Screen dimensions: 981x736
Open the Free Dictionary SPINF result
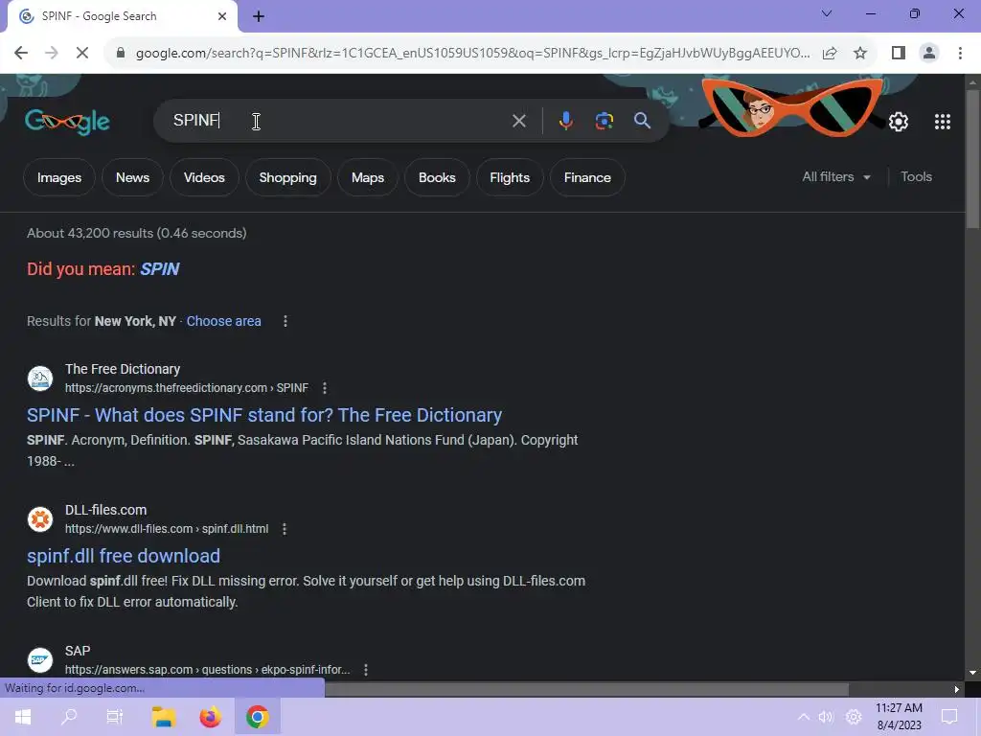pyautogui.click(x=264, y=415)
